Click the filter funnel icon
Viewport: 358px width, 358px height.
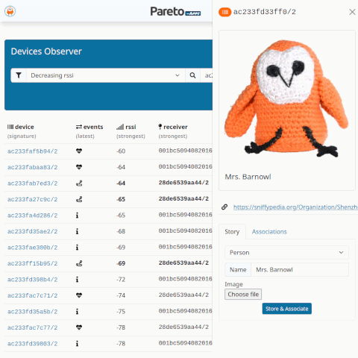pyautogui.click(x=19, y=75)
